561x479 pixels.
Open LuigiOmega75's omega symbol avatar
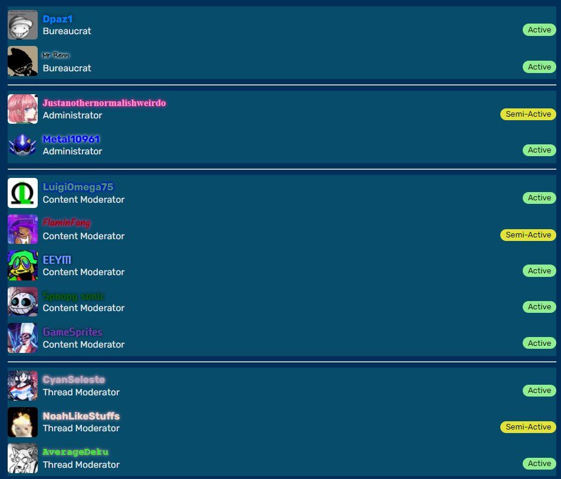(22, 193)
